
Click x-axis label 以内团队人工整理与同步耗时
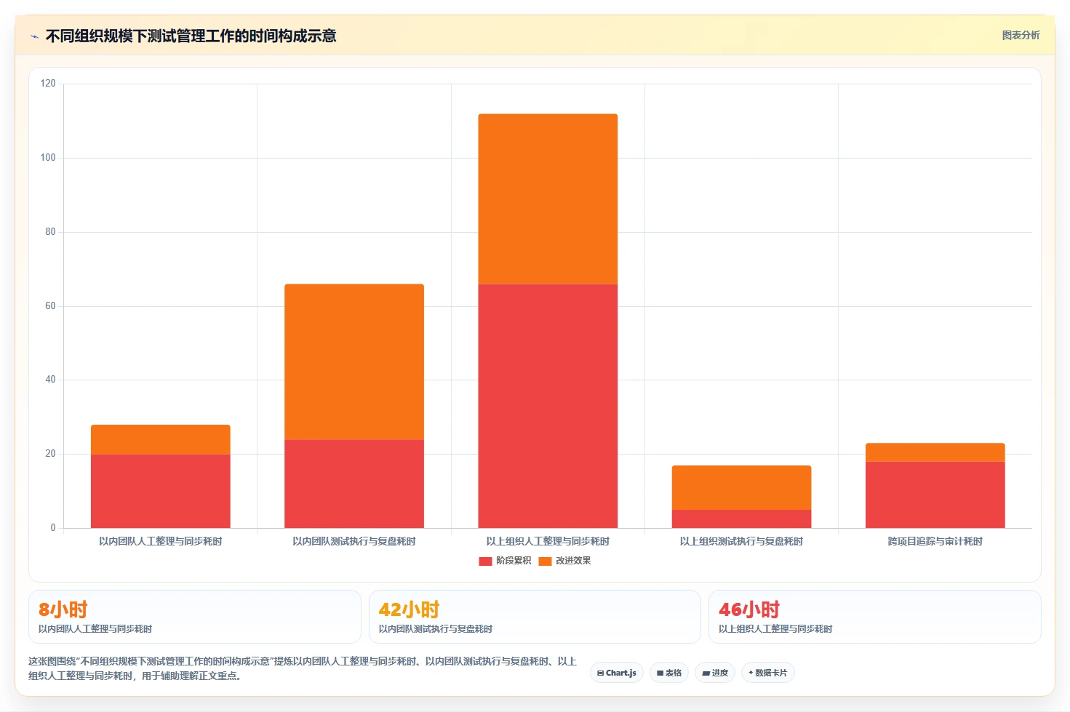tap(161, 541)
